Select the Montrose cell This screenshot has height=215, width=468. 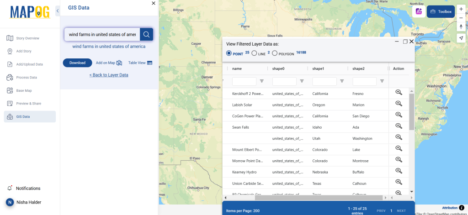[x=361, y=161]
